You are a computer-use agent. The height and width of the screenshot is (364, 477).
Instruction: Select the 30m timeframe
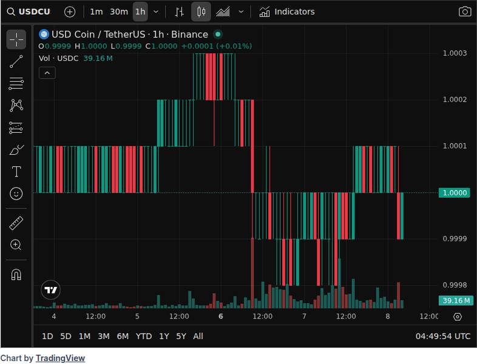(x=119, y=12)
